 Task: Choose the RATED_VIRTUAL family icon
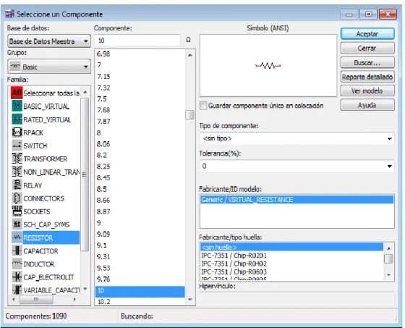(x=17, y=119)
